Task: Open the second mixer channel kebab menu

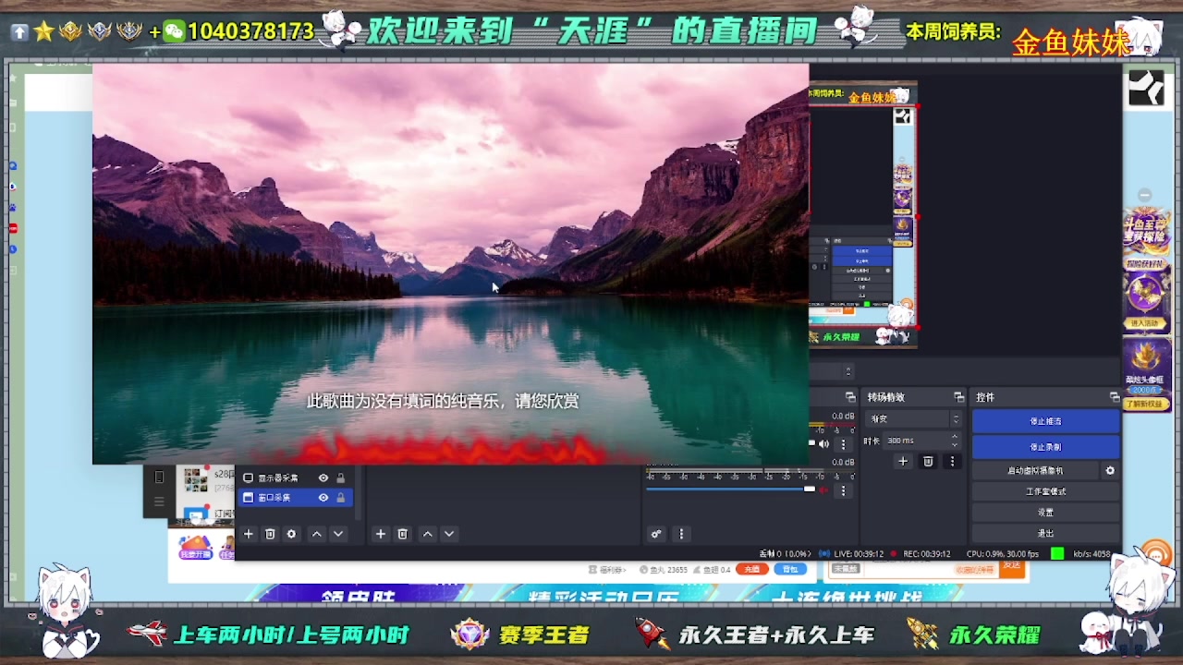Action: click(x=843, y=490)
